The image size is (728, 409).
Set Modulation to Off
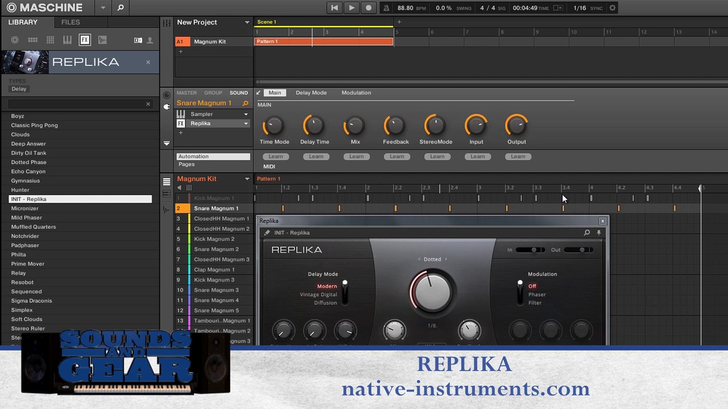coord(532,286)
